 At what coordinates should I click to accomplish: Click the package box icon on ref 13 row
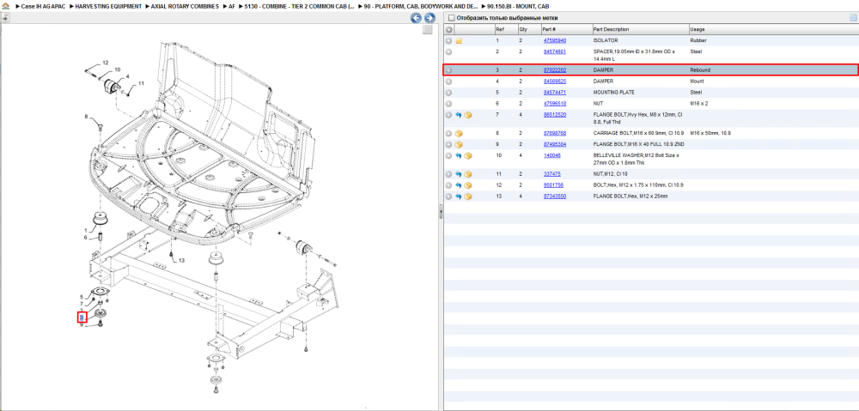[x=468, y=196]
